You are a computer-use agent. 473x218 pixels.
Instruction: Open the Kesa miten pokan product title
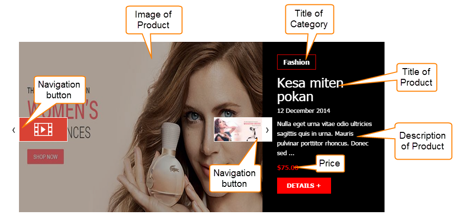point(310,90)
